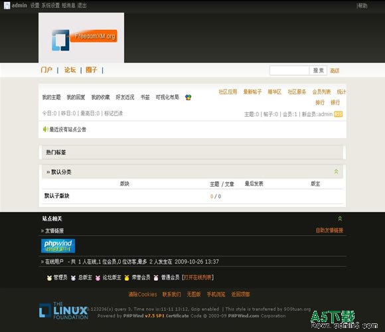Screen dimensions: 385x332
Task: Click 自助友情链接 link
Action: pyautogui.click(x=329, y=230)
